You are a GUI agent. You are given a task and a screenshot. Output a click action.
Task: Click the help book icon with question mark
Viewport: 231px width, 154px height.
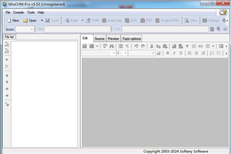point(223,12)
